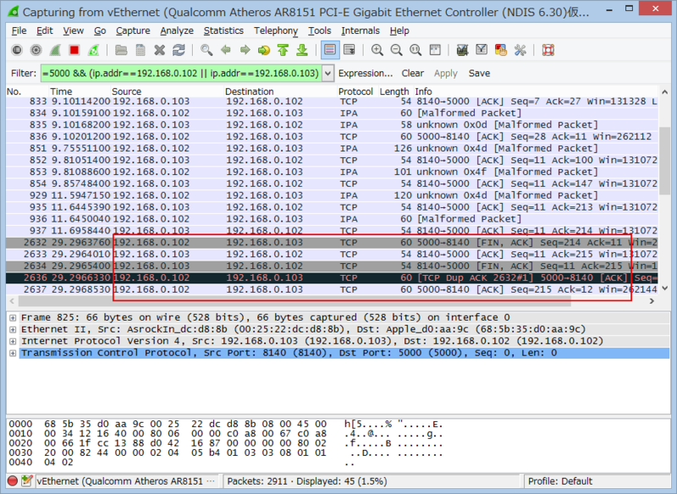
Task: Edit display filters icon
Action: [x=482, y=50]
